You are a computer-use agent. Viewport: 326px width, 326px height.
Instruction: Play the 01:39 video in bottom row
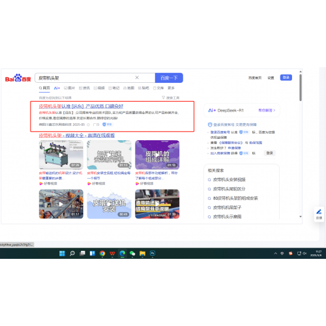[157, 204]
